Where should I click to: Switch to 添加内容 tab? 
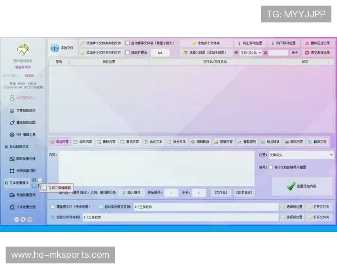[x=60, y=142]
